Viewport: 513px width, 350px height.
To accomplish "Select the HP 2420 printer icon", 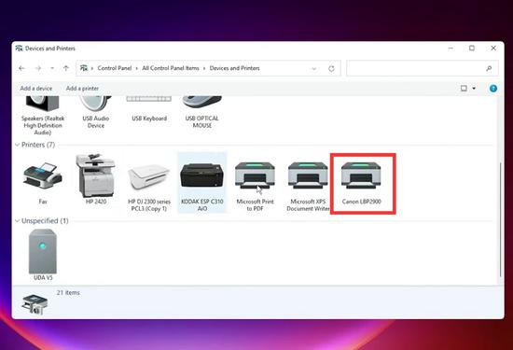I will tap(95, 175).
